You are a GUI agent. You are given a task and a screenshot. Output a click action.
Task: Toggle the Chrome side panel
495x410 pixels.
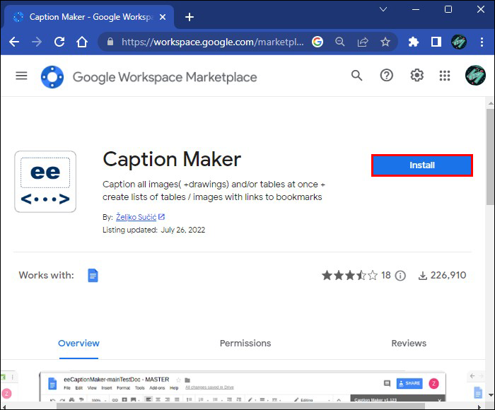click(436, 42)
